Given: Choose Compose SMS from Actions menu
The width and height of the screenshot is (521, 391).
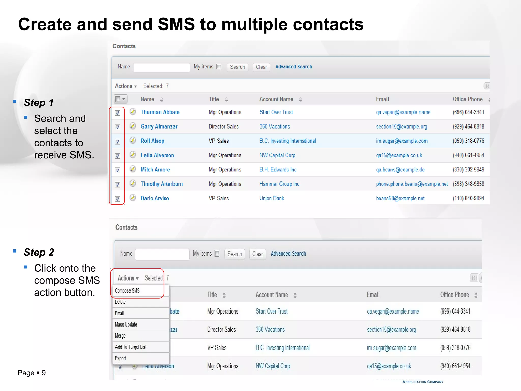Looking at the screenshot, I should tap(141, 291).
